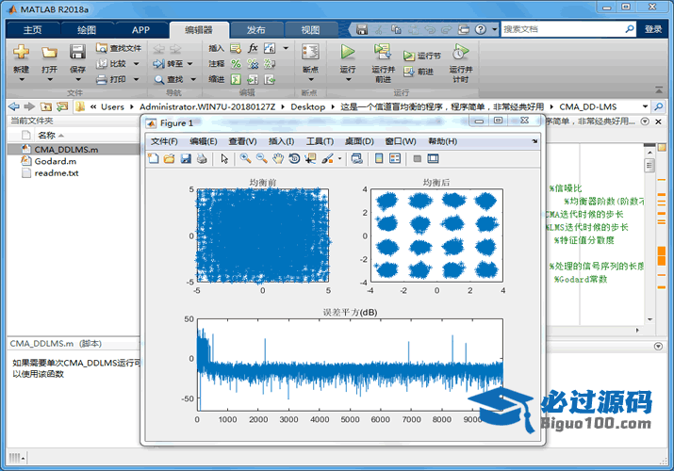Select Rotate 3D tool in Figure 1
The height and width of the screenshot is (471, 674).
tap(294, 158)
